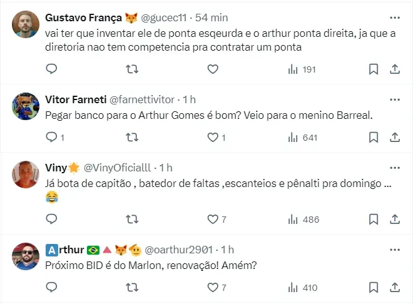Retweet Vitor Farneti's post

(x=132, y=138)
